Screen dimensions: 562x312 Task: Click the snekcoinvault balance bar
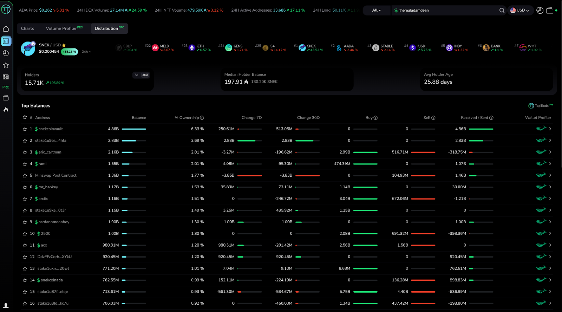(x=134, y=129)
